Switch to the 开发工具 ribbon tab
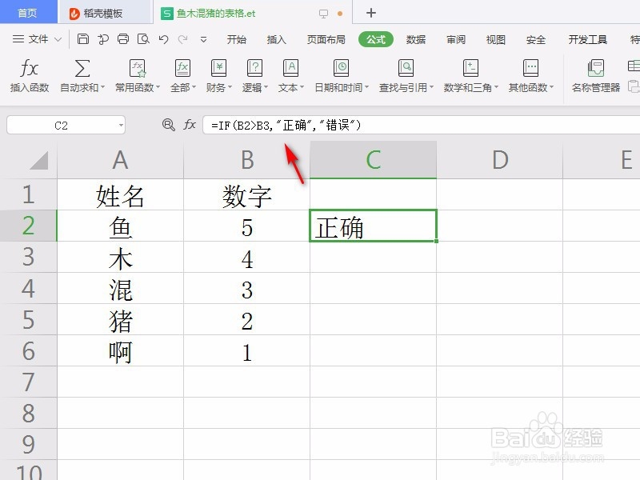This screenshot has width=640, height=480. 588,39
